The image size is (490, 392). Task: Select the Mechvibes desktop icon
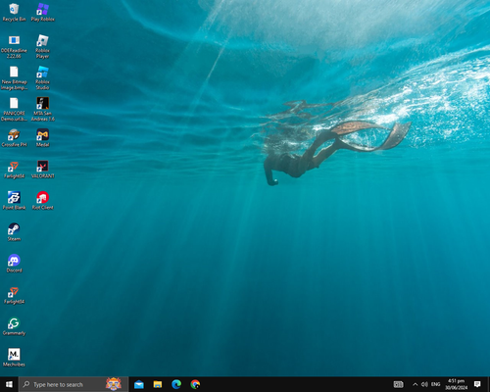(14, 358)
